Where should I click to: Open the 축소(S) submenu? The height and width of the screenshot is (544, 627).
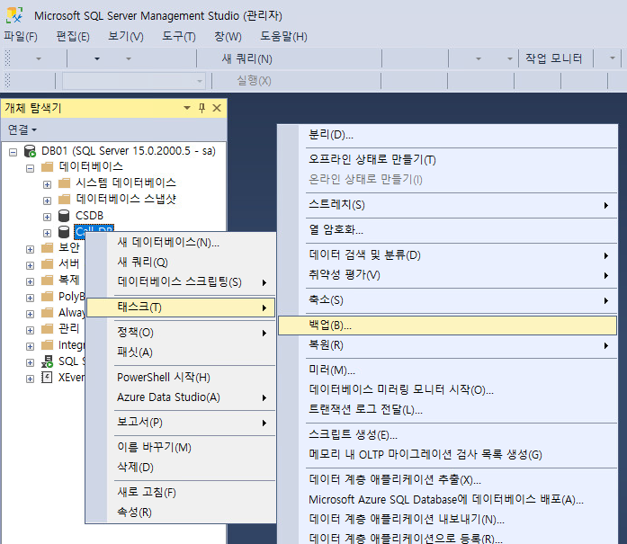click(447, 300)
